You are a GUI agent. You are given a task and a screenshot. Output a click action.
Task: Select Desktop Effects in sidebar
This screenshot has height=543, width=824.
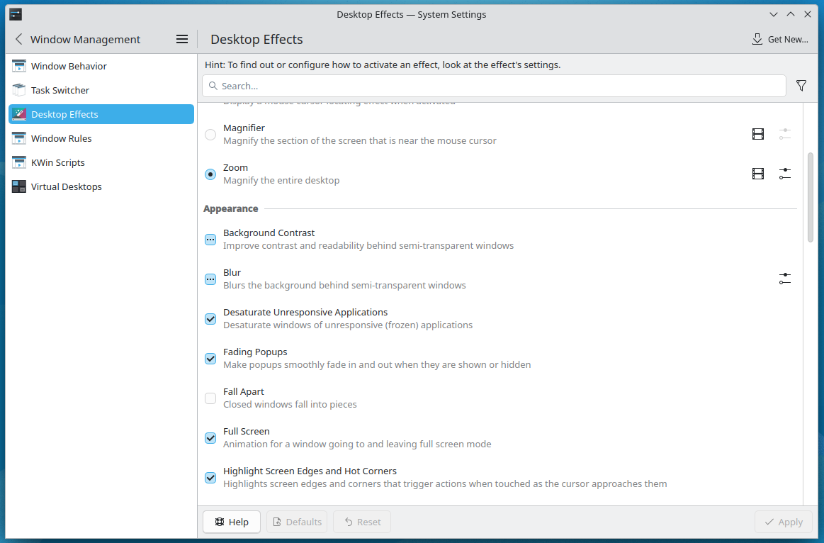pyautogui.click(x=101, y=114)
